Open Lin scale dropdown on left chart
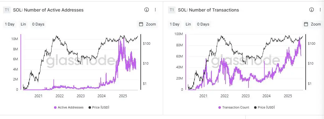Screen dimensions: 324x119 [x=23, y=24]
